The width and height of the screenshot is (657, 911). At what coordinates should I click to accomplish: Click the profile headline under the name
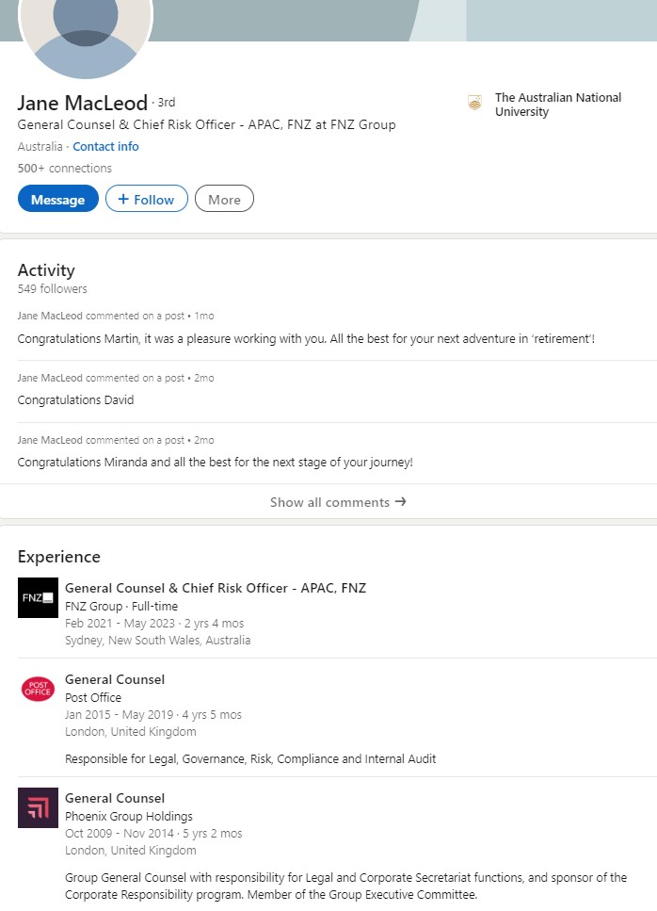tap(207, 125)
